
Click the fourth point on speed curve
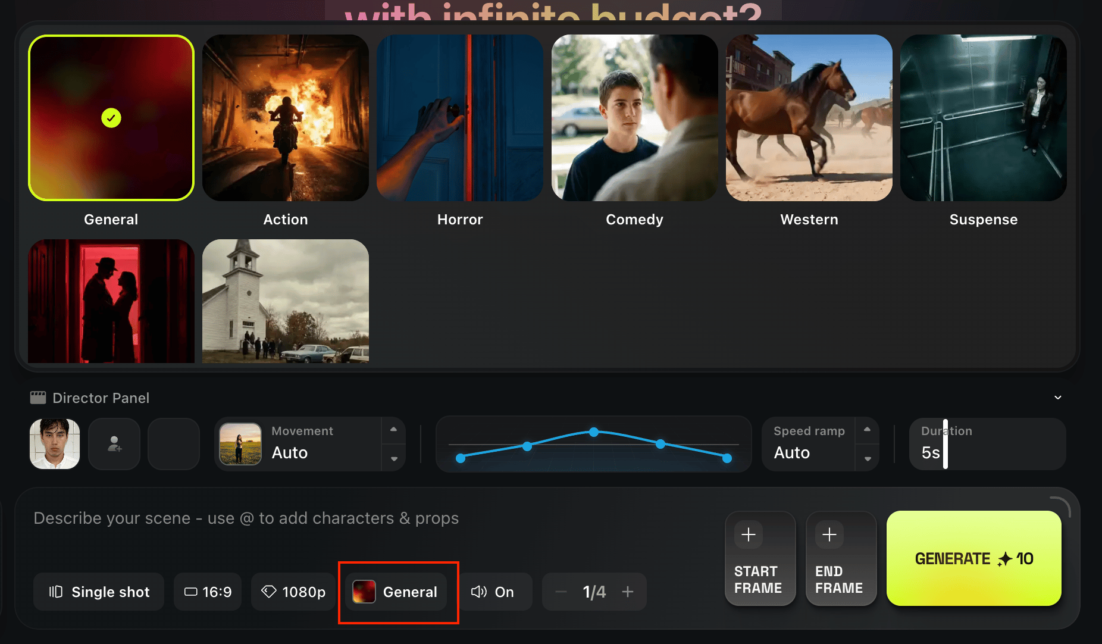pos(660,444)
